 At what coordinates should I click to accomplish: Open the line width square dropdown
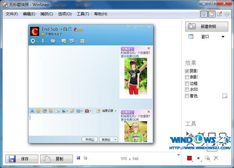click(x=199, y=158)
